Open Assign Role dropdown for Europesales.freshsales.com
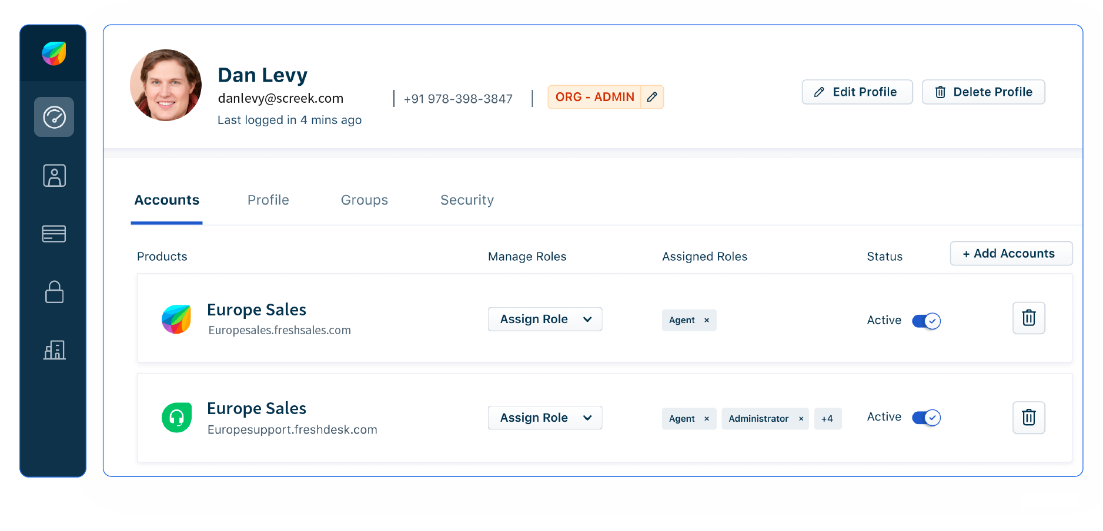The width and height of the screenshot is (1103, 531). (544, 319)
